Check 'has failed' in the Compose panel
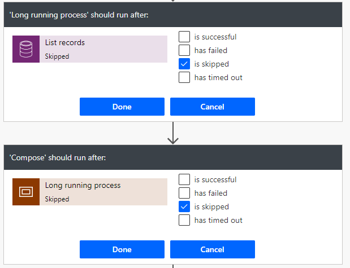This screenshot has width=350, height=268. pyautogui.click(x=184, y=193)
